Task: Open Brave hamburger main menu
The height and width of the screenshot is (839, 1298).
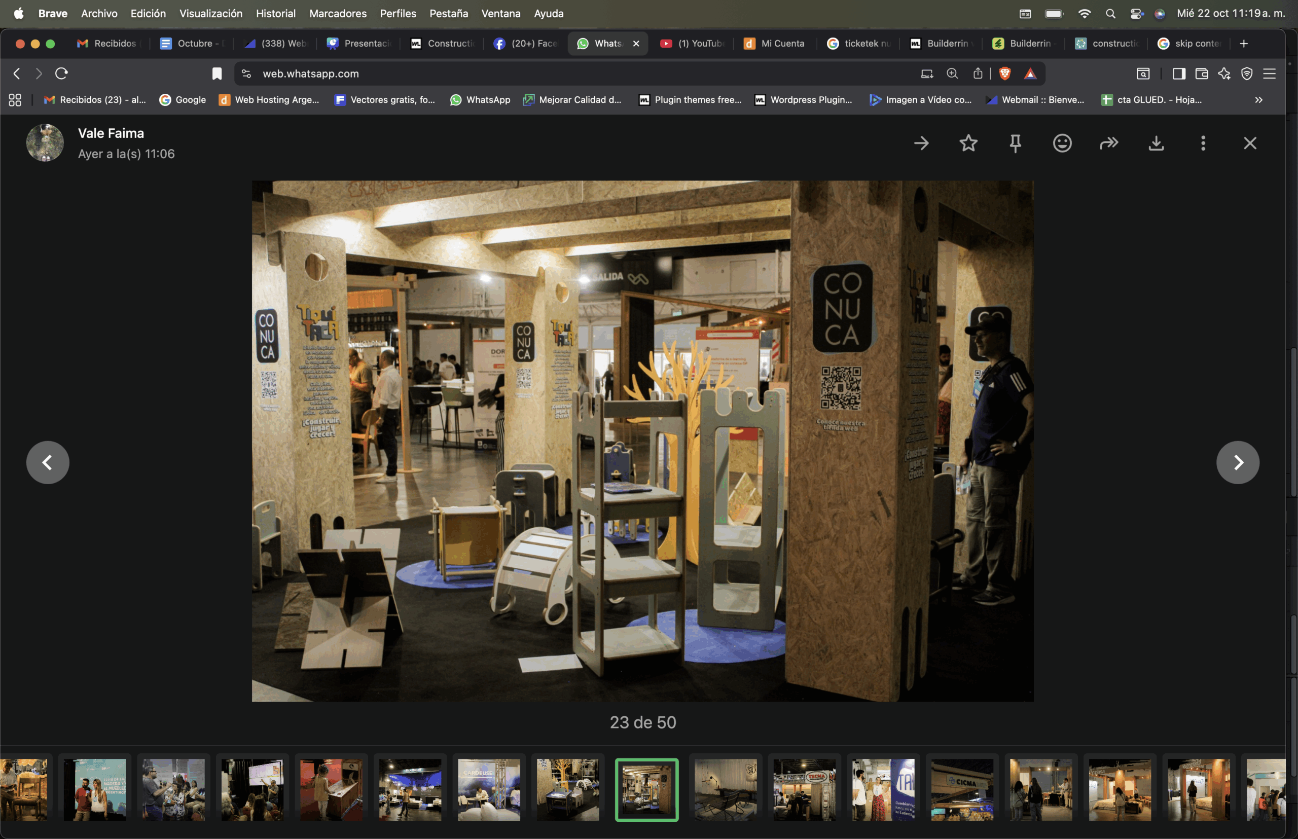Action: coord(1269,74)
